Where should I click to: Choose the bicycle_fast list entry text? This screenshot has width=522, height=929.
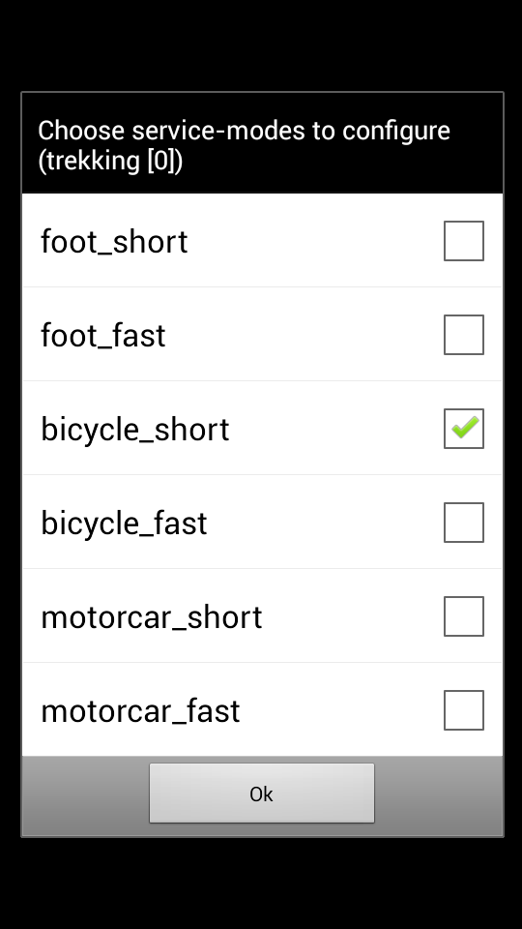[x=124, y=524]
